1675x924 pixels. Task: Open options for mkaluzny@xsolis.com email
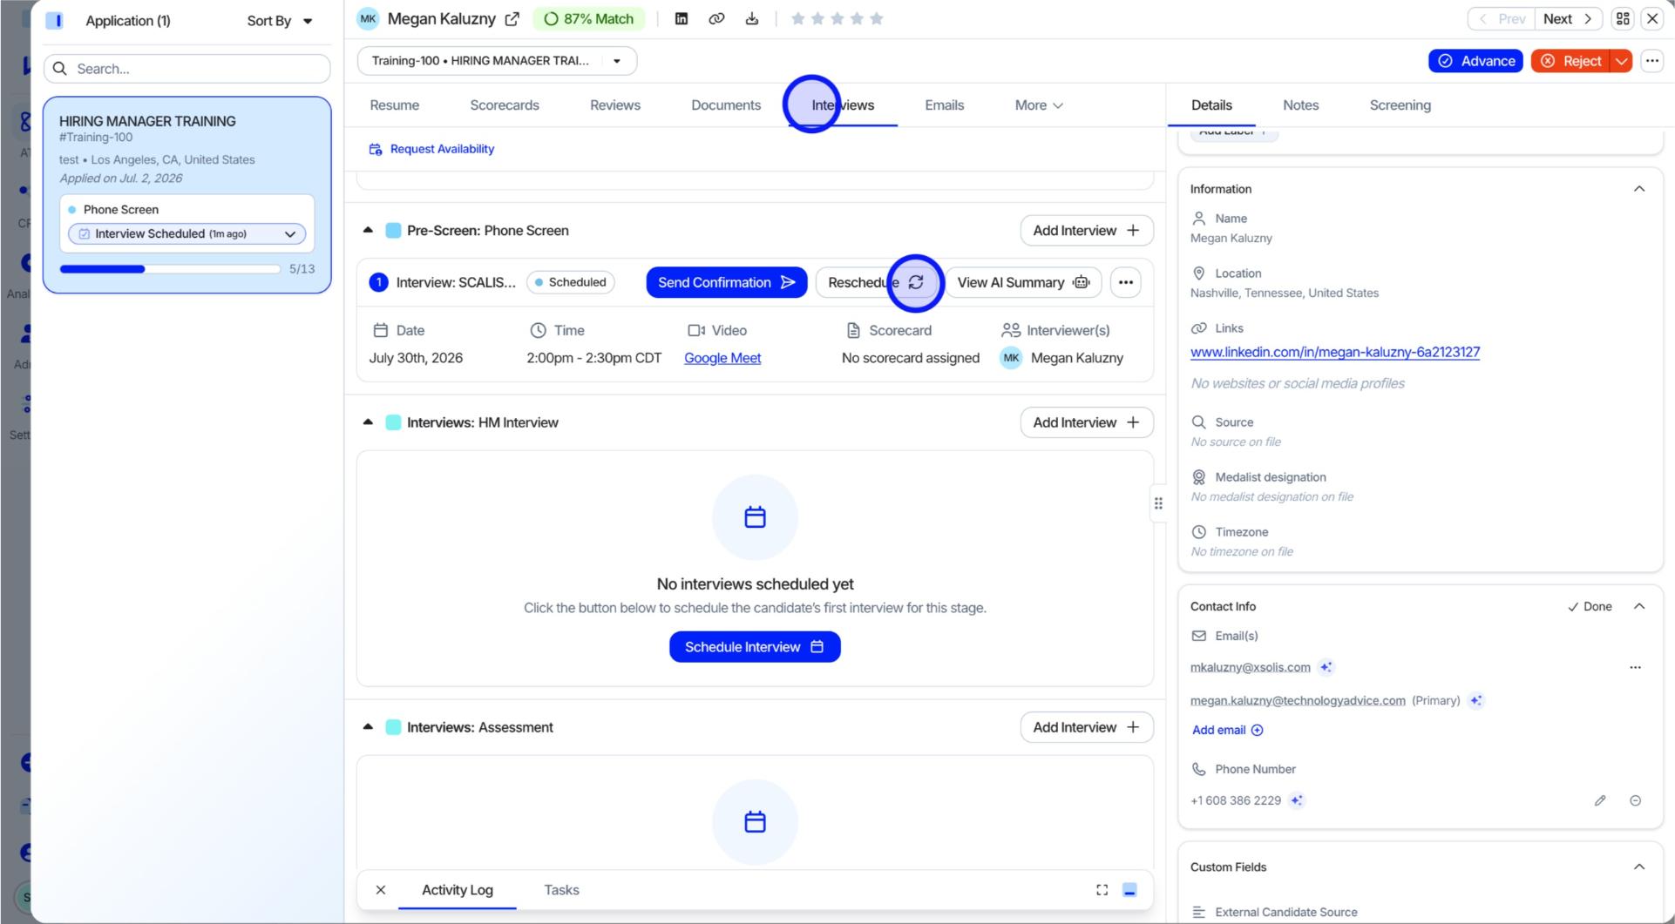pyautogui.click(x=1635, y=667)
